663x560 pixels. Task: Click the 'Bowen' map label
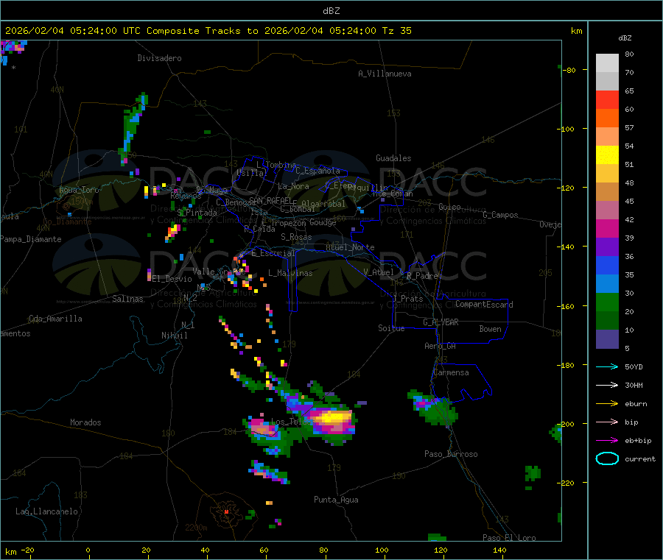pyautogui.click(x=490, y=329)
